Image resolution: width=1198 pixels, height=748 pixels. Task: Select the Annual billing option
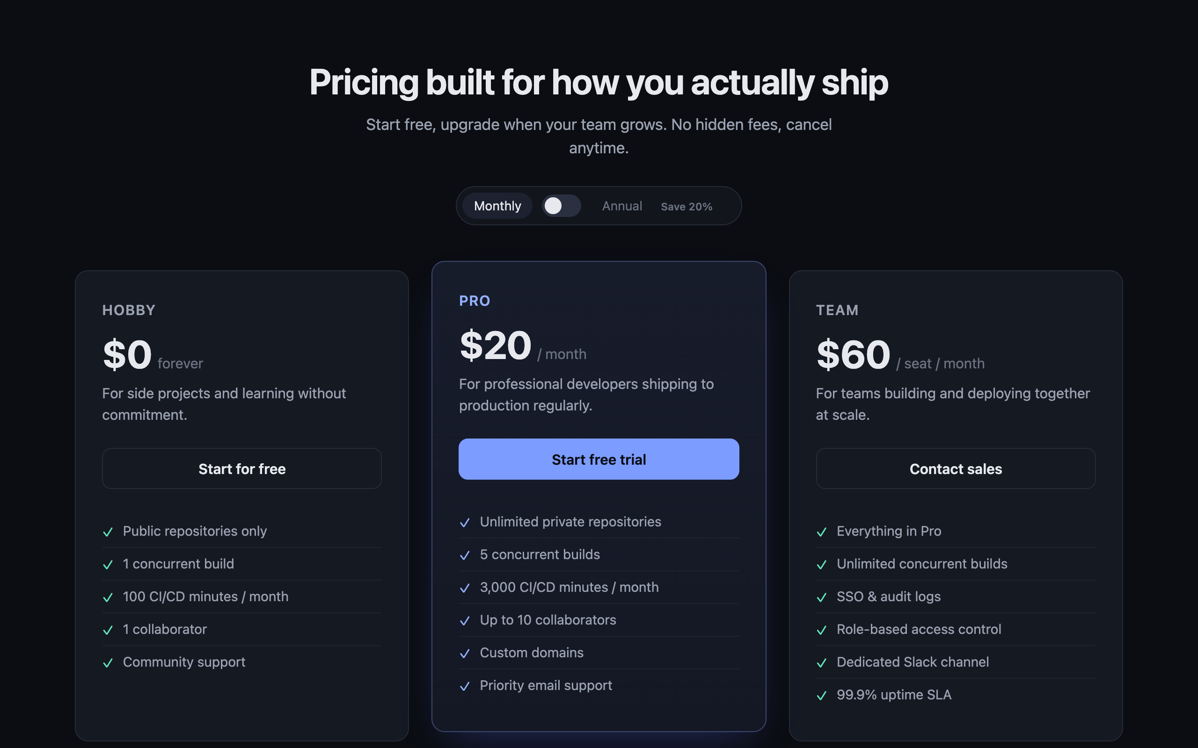[622, 206]
